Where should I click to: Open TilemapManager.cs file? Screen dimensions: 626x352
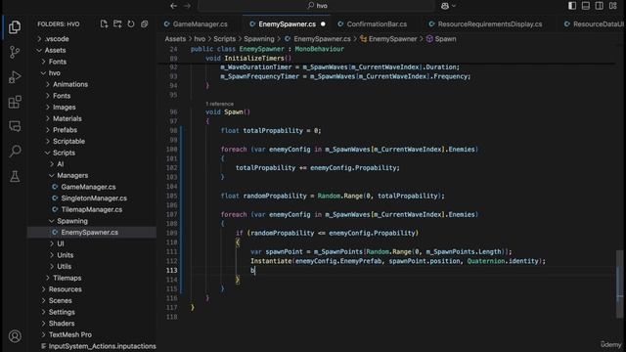[x=91, y=209]
